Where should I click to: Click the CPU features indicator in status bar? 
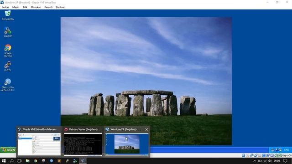pyautogui.click(x=272, y=155)
